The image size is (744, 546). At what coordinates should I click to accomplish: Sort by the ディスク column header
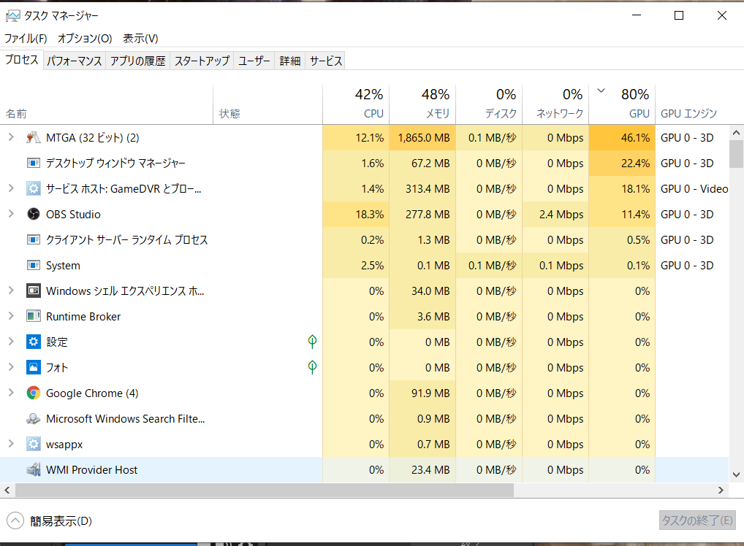tap(489, 104)
